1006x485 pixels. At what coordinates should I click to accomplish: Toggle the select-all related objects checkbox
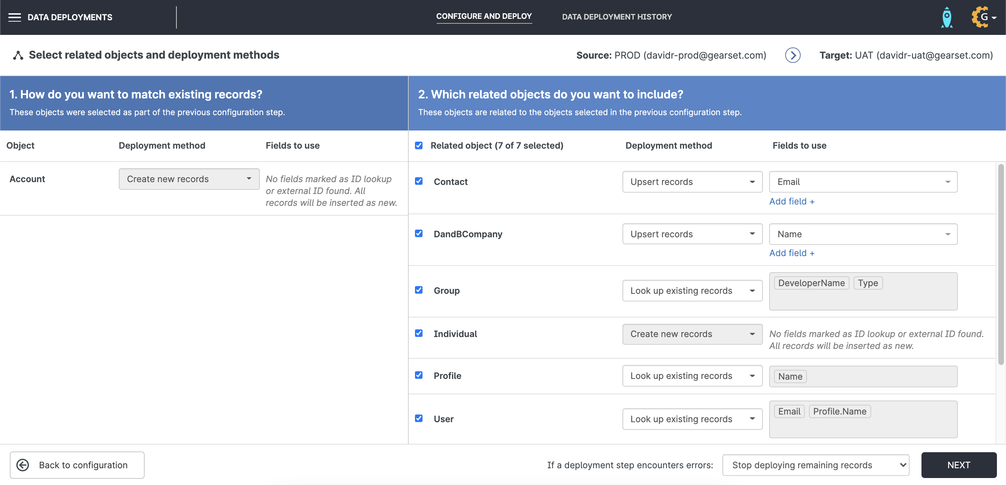419,145
